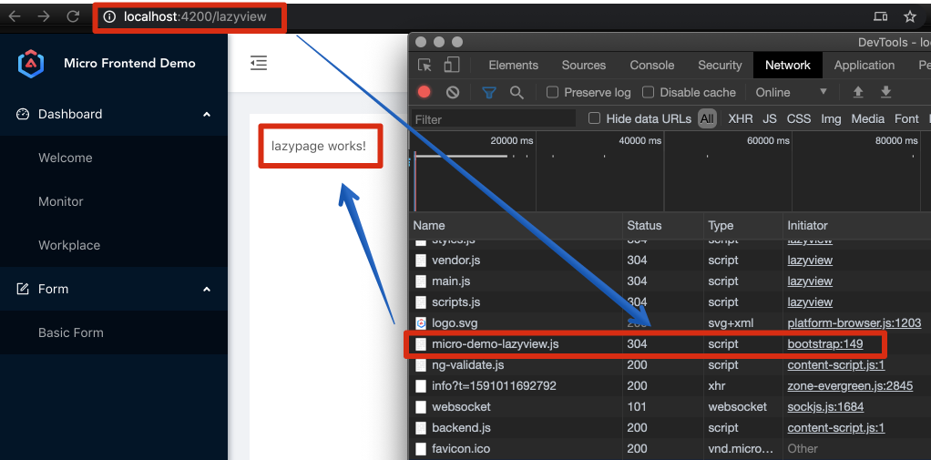The width and height of the screenshot is (931, 460).
Task: Select the websocket request row
Action: (x=670, y=406)
